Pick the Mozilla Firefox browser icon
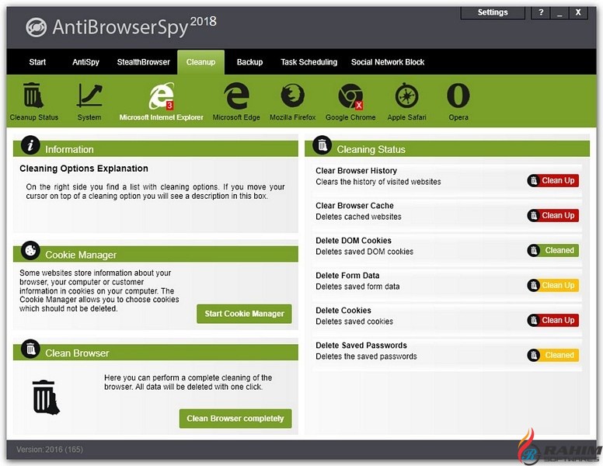This screenshot has height=466, width=603. (x=293, y=96)
